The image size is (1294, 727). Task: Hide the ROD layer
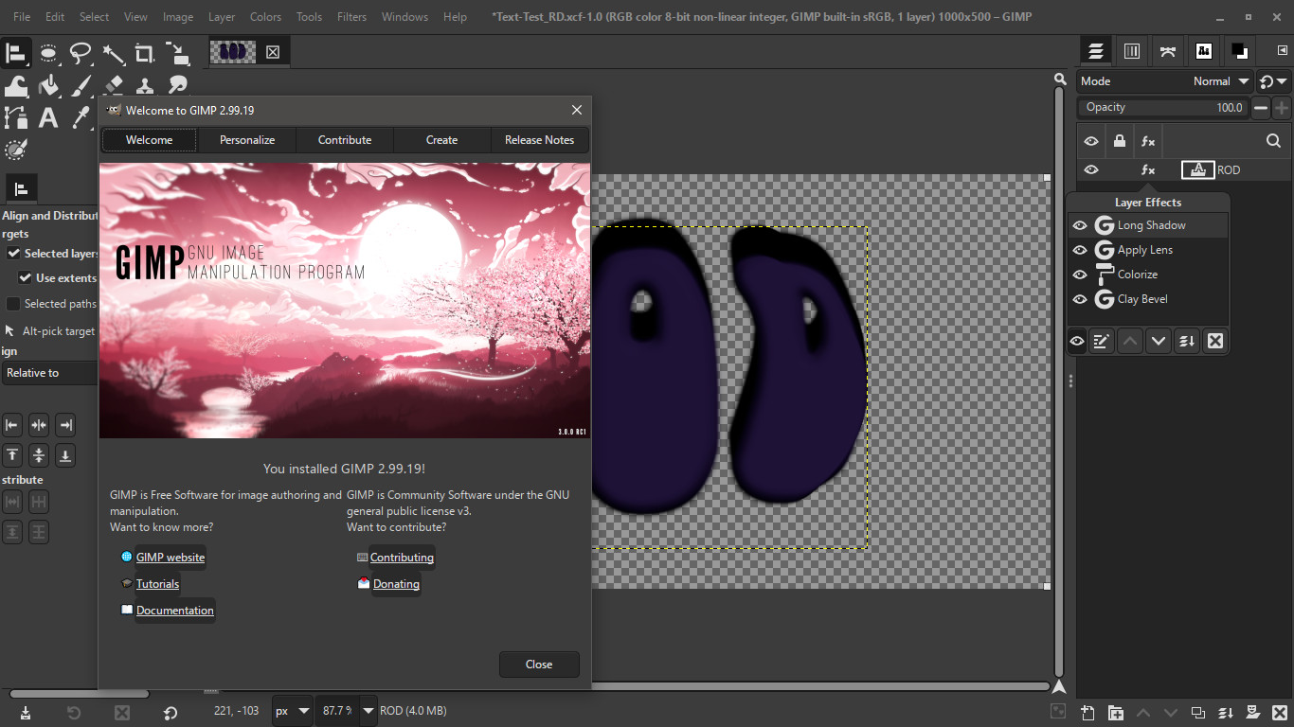(x=1090, y=169)
